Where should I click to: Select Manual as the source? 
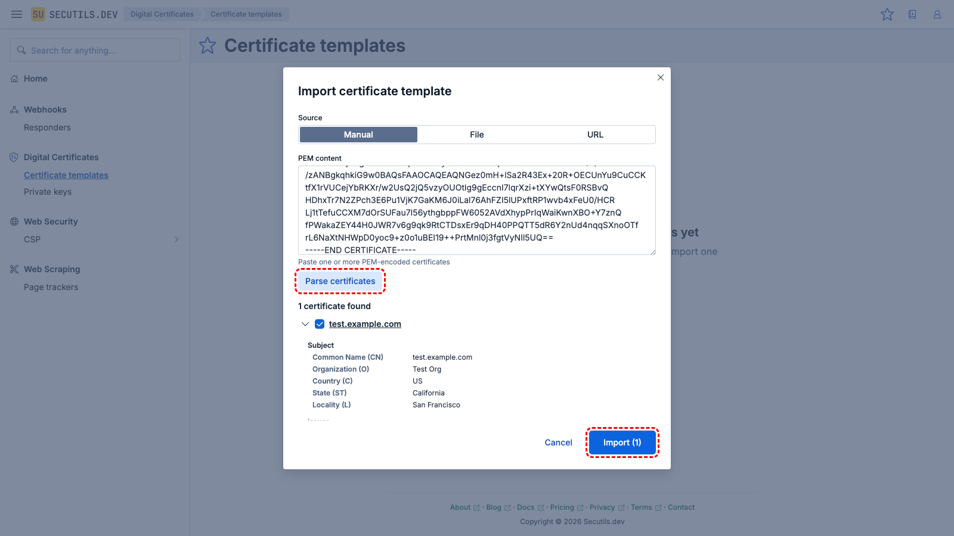click(x=358, y=135)
